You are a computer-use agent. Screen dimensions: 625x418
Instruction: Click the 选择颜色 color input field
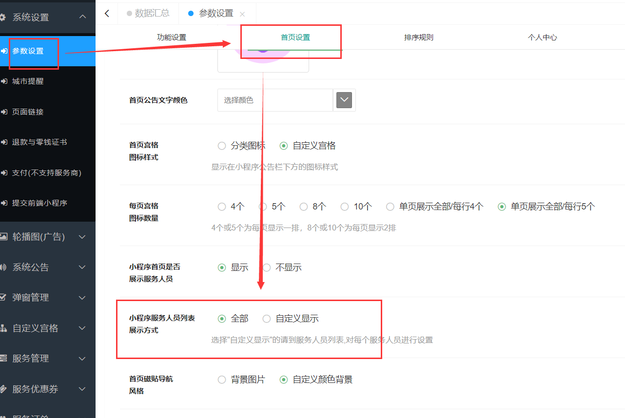pyautogui.click(x=275, y=100)
